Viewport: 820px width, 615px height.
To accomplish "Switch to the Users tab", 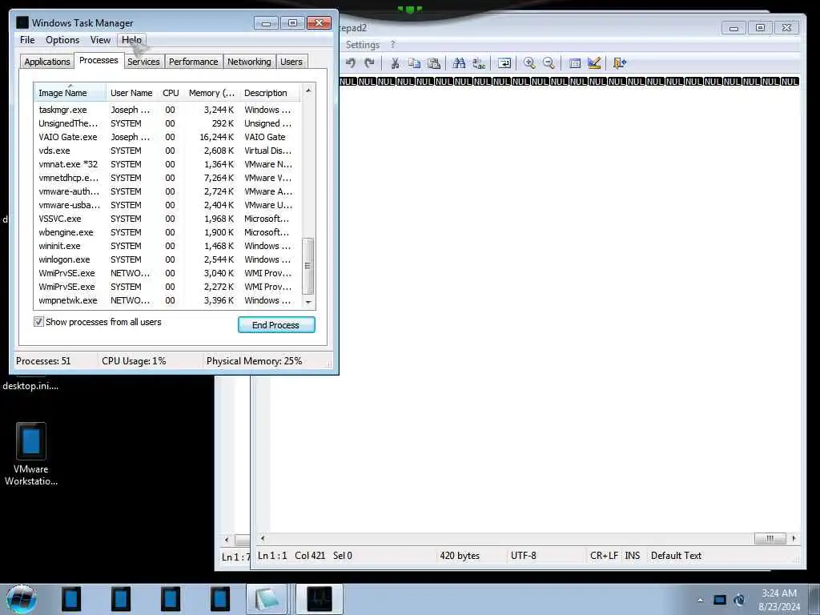I will 291,62.
